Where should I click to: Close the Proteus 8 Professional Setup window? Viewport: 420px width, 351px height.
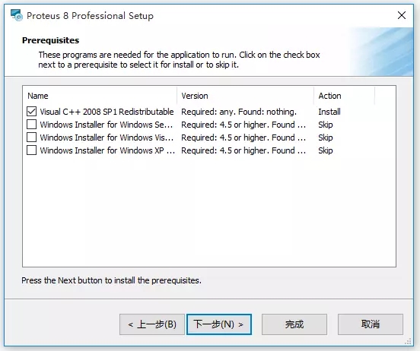tap(402, 15)
